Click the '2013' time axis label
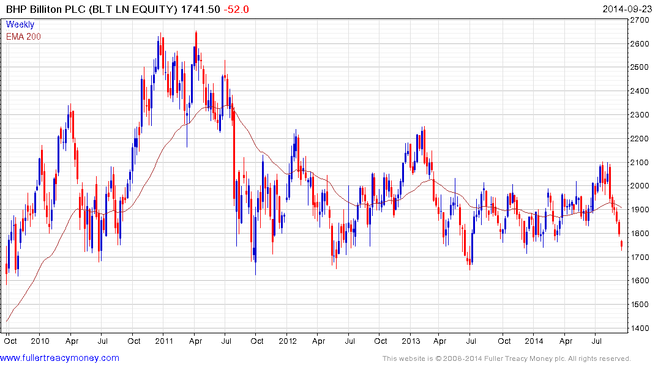The width and height of the screenshot is (658, 367). click(411, 341)
